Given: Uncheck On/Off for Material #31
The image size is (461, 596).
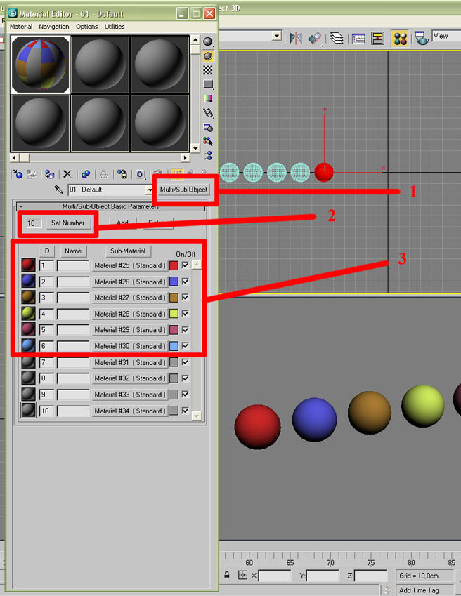Looking at the screenshot, I should point(186,362).
